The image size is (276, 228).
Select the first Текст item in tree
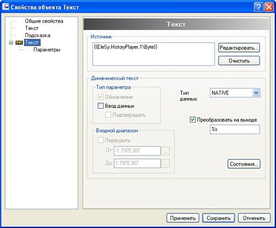point(32,28)
